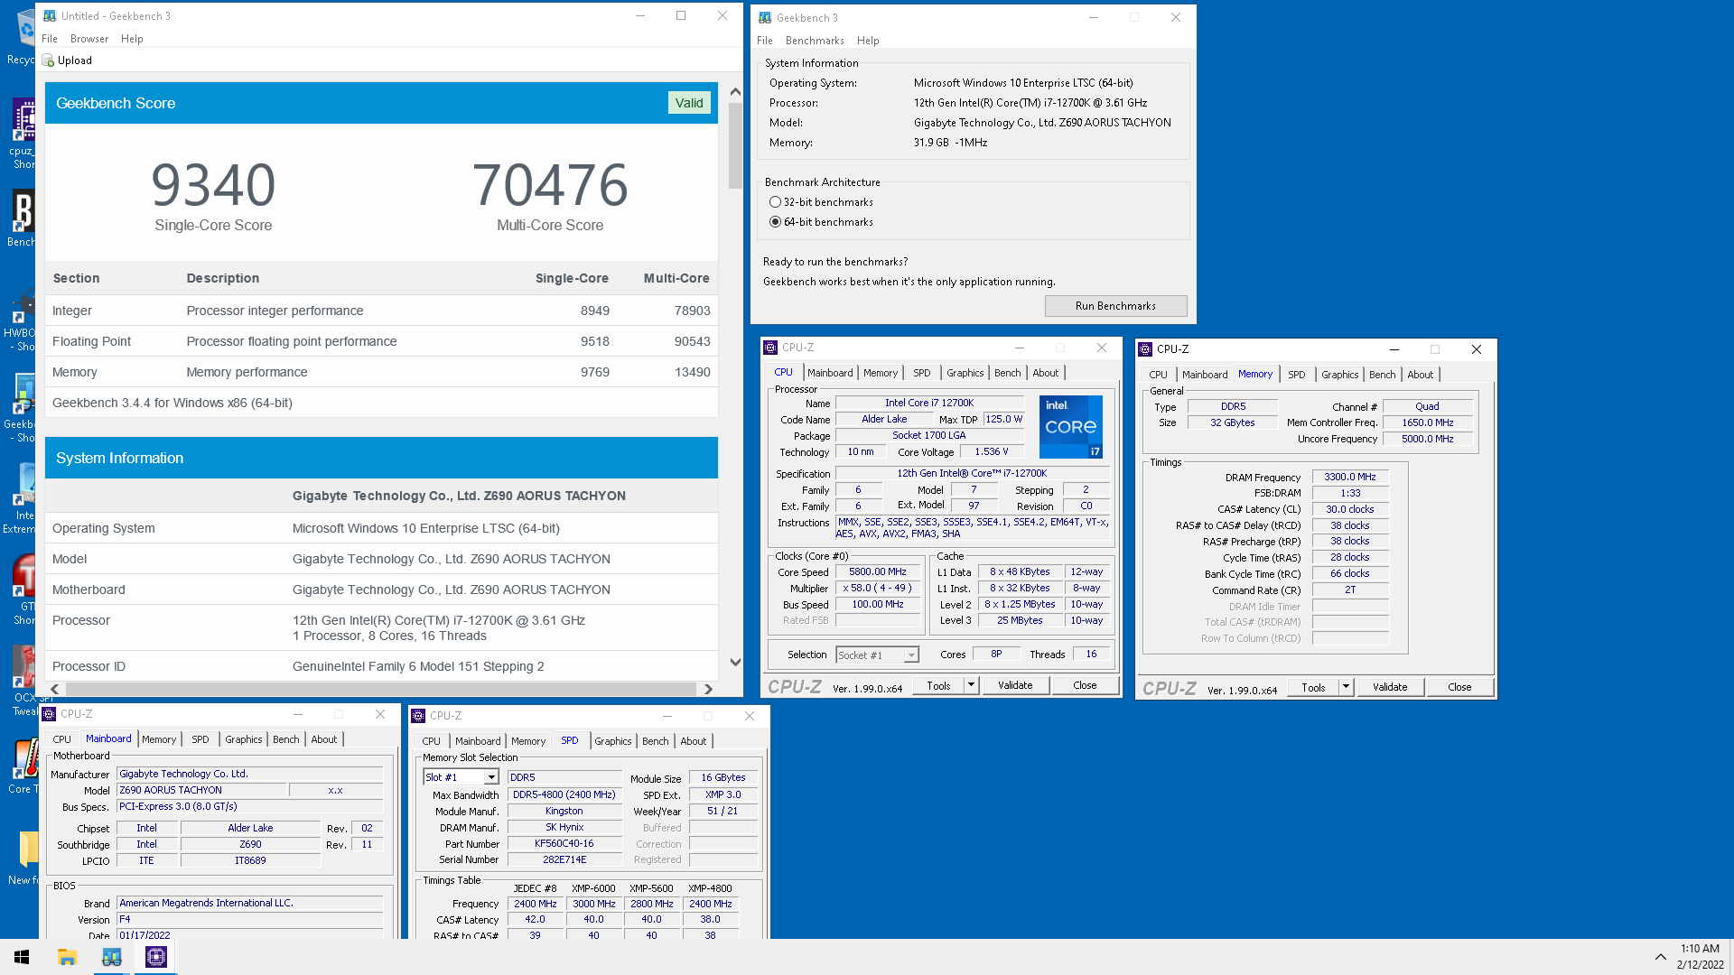1734x975 pixels.
Task: Click the Upload icon in Geekbench toolbar
Action: pos(49,60)
